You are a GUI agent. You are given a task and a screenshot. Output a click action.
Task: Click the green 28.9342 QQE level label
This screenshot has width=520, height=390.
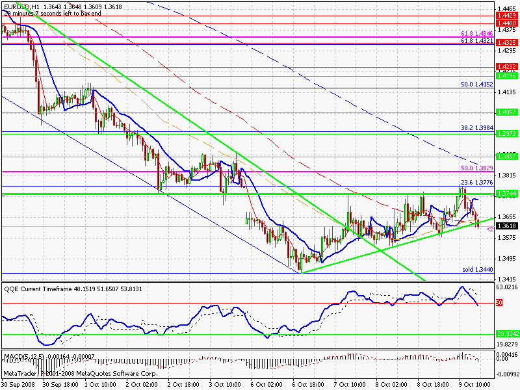pyautogui.click(x=507, y=334)
